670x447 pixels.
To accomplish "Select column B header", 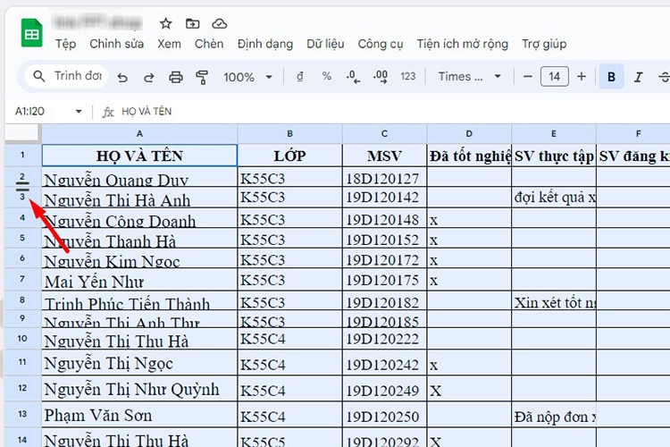I will [x=289, y=134].
